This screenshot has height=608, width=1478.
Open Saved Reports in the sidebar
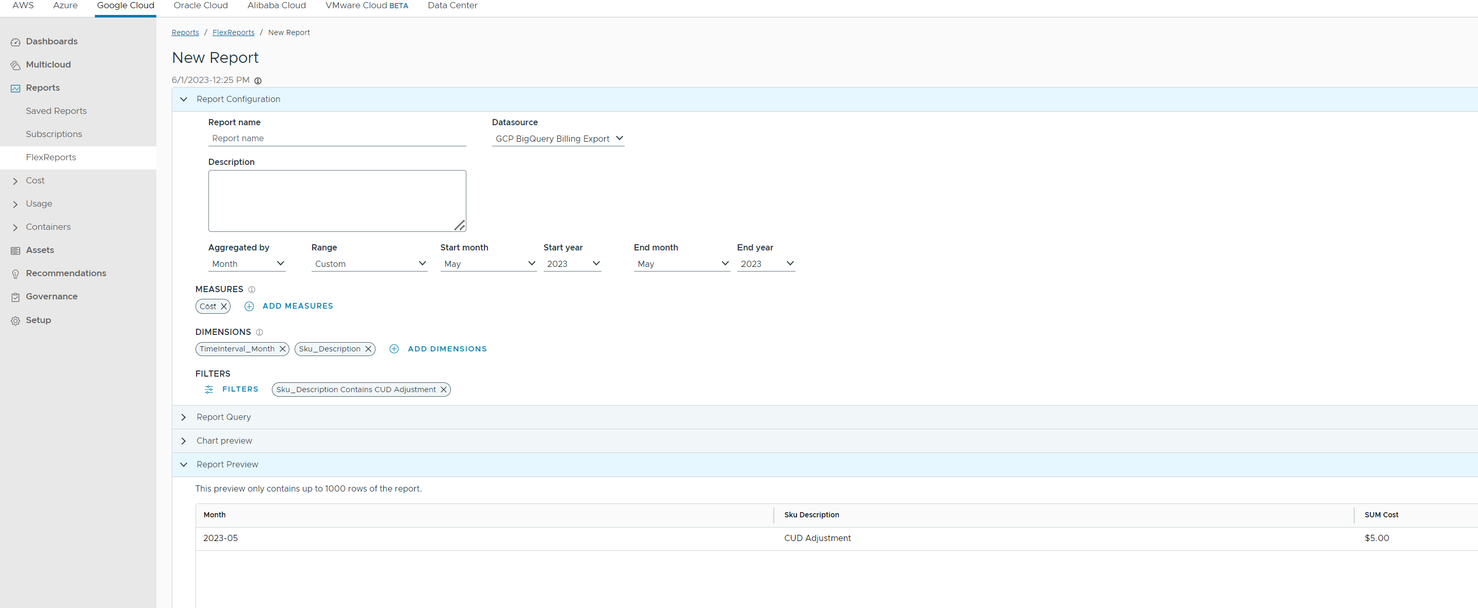56,111
